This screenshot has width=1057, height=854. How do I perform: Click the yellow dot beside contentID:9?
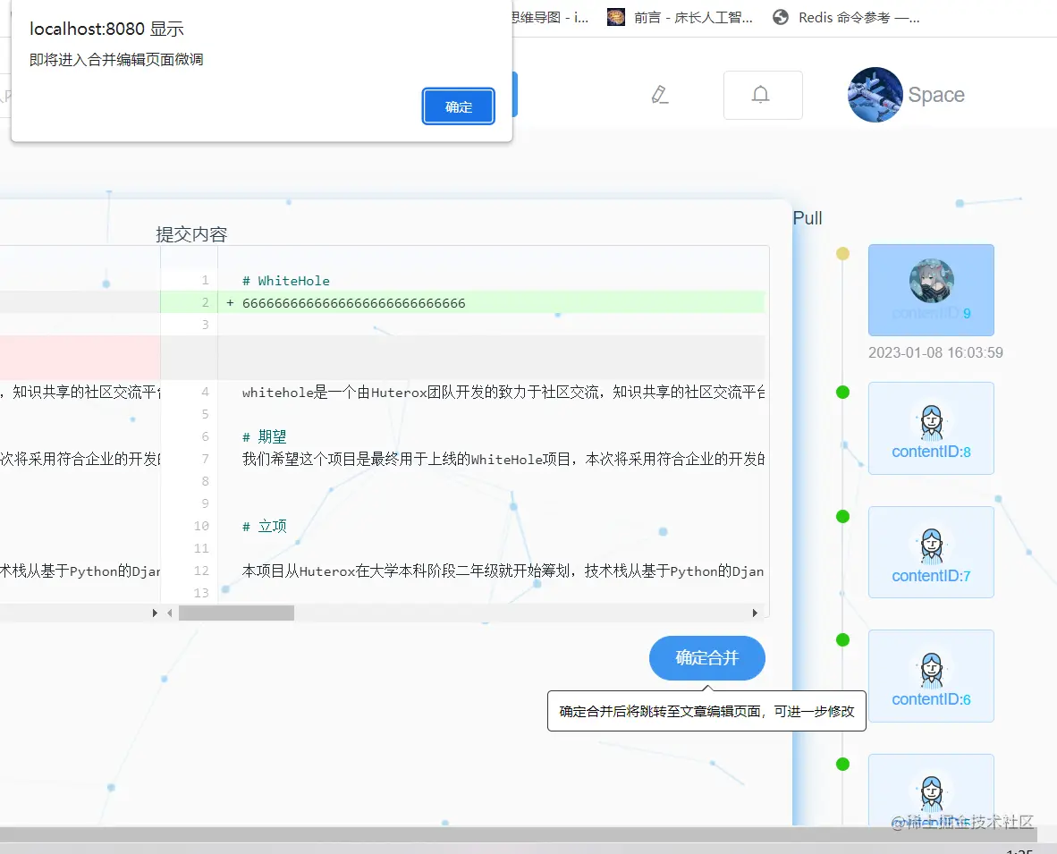pos(842,253)
